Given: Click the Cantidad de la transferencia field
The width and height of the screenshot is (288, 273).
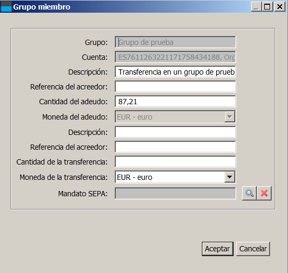Looking at the screenshot, I should tap(175, 161).
